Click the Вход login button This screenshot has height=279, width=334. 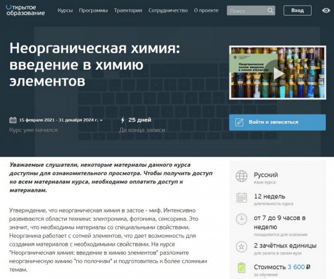click(297, 11)
